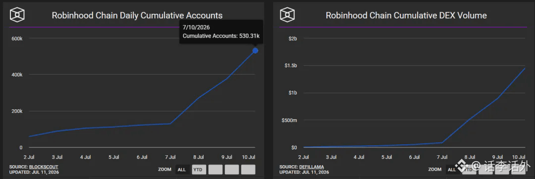This screenshot has height=179, width=535.
Task: Click '7 Jul' on the DEX Volume chart axis
Action: coord(442,157)
